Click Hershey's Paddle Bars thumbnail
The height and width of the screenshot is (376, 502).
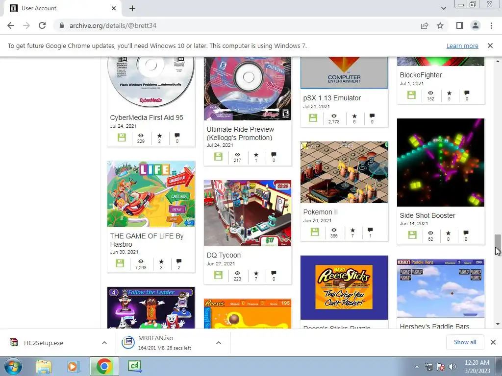pyautogui.click(x=441, y=288)
